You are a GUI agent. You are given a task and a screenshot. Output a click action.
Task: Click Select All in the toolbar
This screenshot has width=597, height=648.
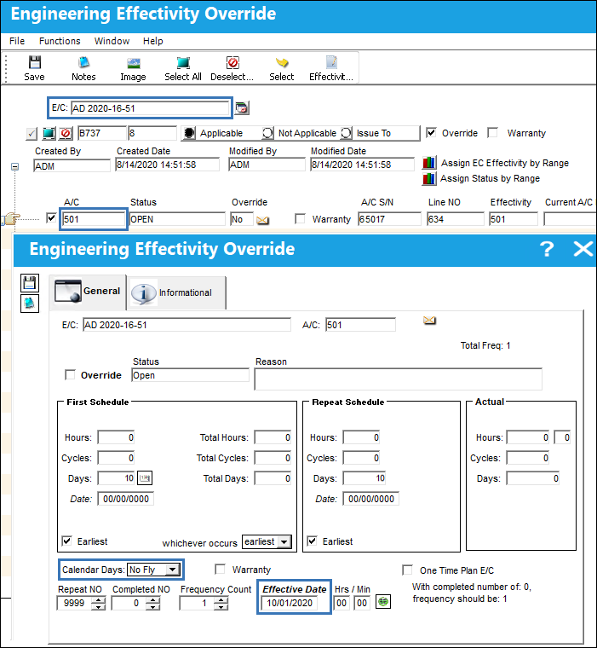coord(183,62)
